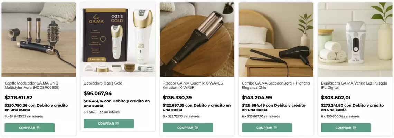Screen dimensions: 394x138
Task: Buy the Depiladora Oasis Gold
Action: 109,124
